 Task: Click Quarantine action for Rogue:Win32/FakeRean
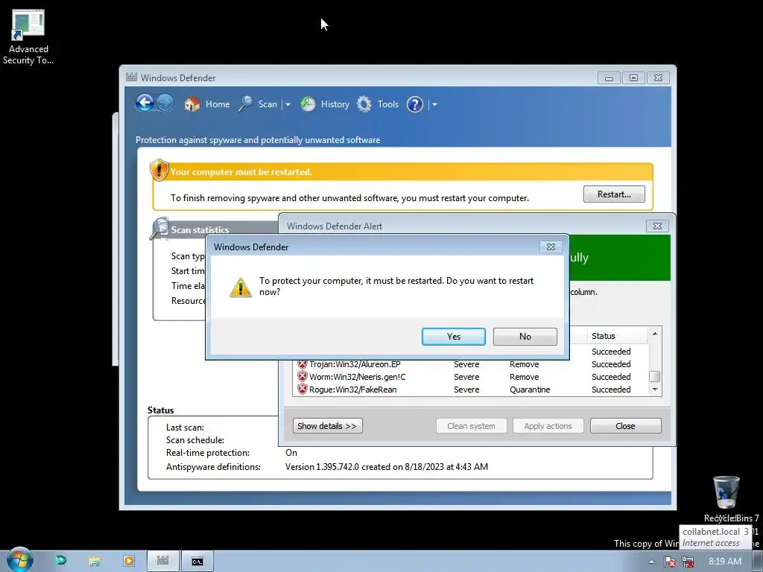pyautogui.click(x=530, y=390)
